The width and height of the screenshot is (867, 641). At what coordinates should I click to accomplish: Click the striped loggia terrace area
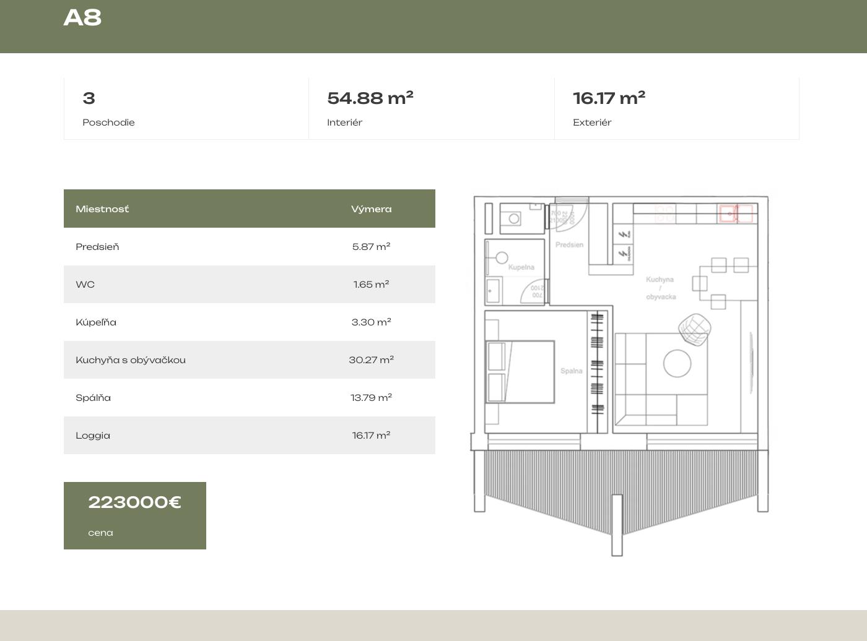[619, 483]
